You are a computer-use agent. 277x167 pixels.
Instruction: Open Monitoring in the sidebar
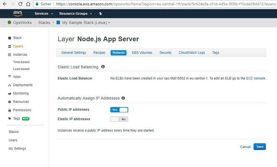coord(21,93)
